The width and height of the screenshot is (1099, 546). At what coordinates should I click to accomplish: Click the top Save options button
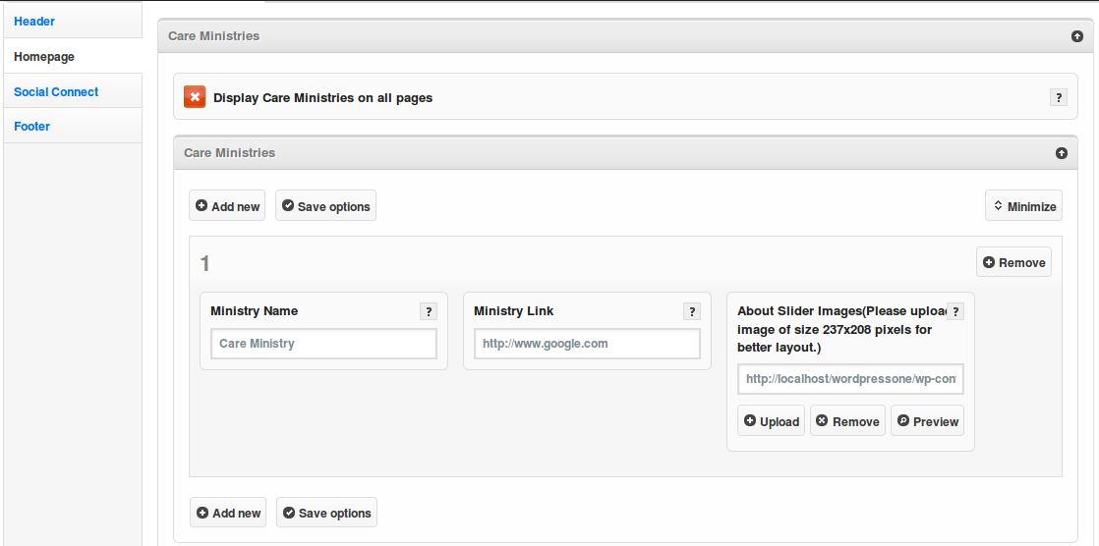pyautogui.click(x=325, y=206)
